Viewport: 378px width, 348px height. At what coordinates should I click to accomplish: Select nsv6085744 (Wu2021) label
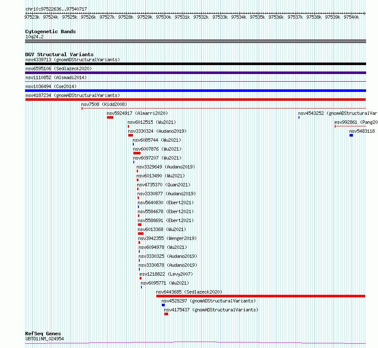click(157, 140)
